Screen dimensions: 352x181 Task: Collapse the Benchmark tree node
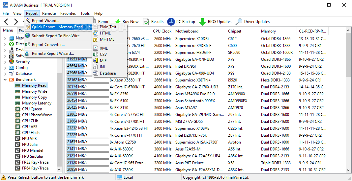[5, 79]
